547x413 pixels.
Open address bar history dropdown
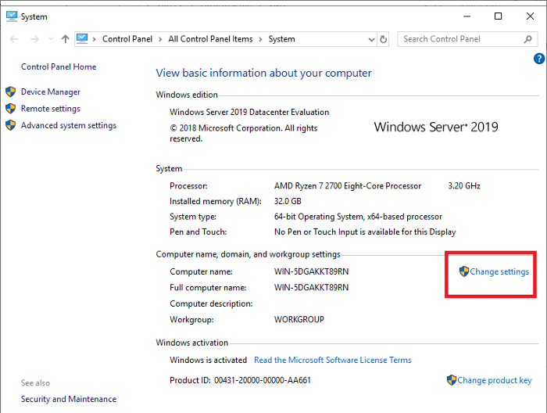click(371, 39)
